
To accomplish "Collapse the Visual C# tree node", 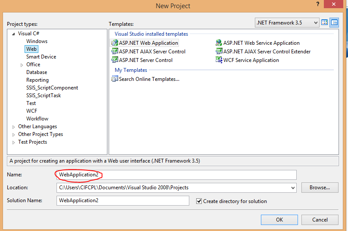I will [x=14, y=34].
